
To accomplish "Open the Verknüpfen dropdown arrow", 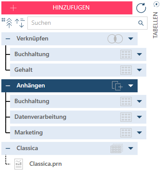I will [131, 39].
